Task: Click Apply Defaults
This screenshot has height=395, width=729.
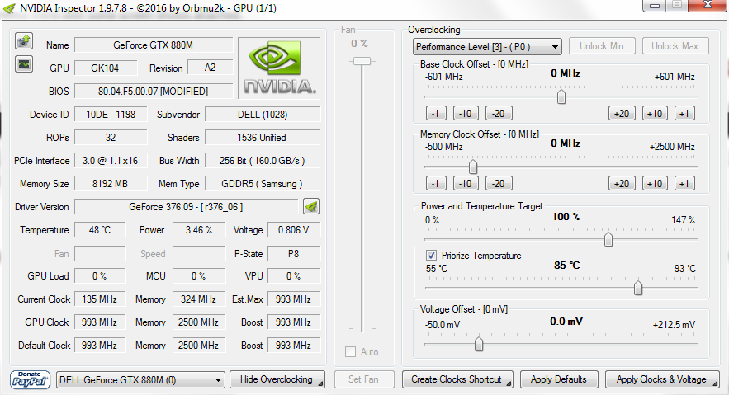Action: [559, 379]
